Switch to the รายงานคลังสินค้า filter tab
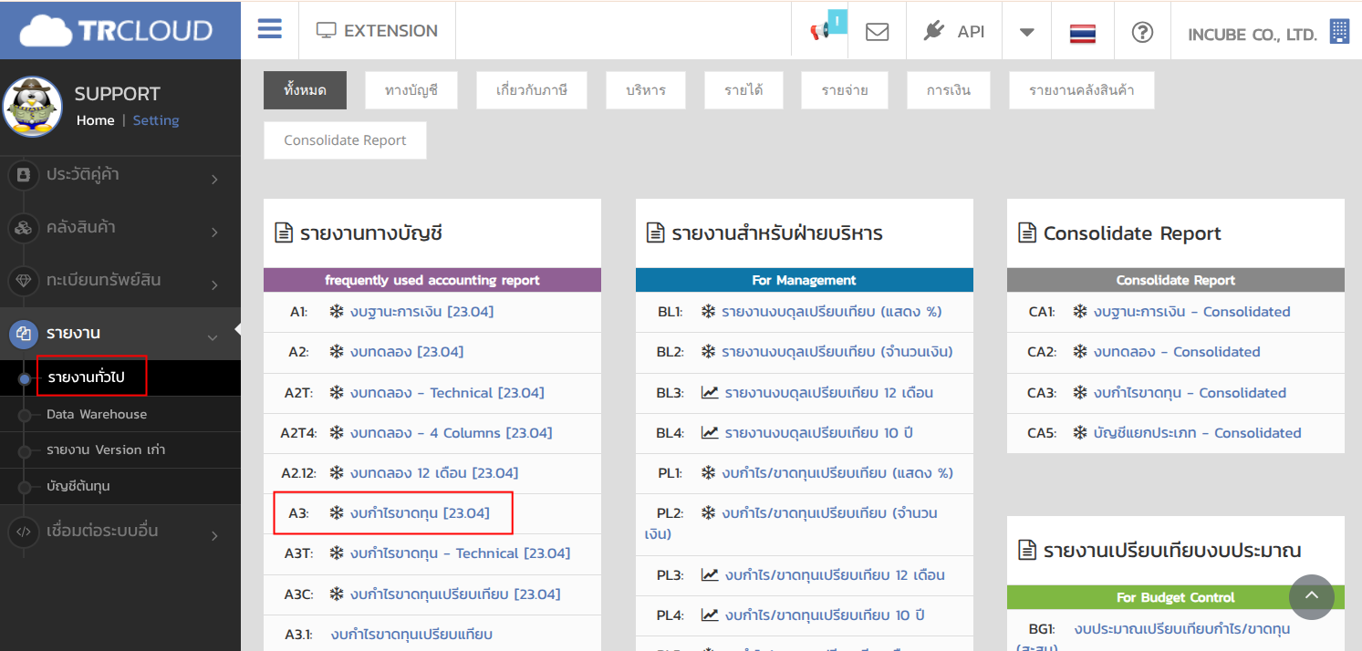 pos(1082,90)
